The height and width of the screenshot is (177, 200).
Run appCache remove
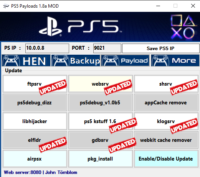point(166,102)
